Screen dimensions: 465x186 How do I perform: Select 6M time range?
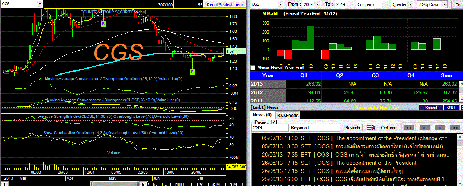coord(216,184)
